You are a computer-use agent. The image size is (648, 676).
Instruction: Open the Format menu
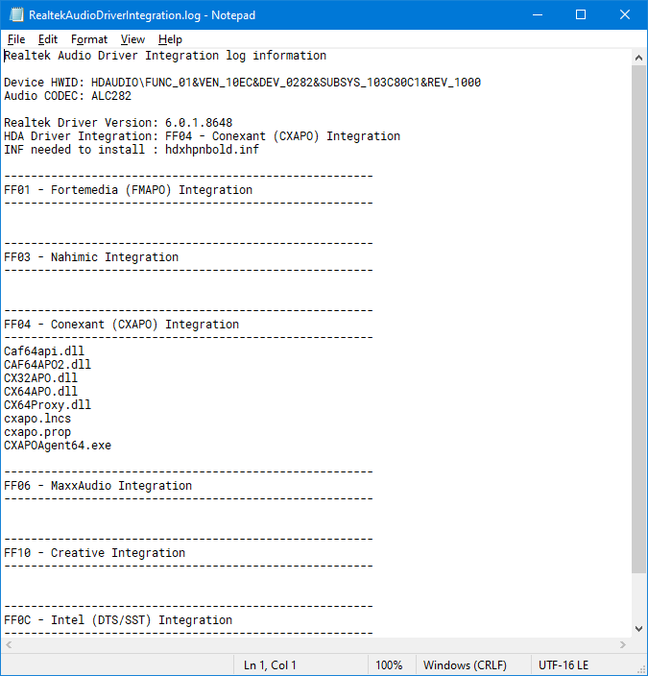pos(89,39)
